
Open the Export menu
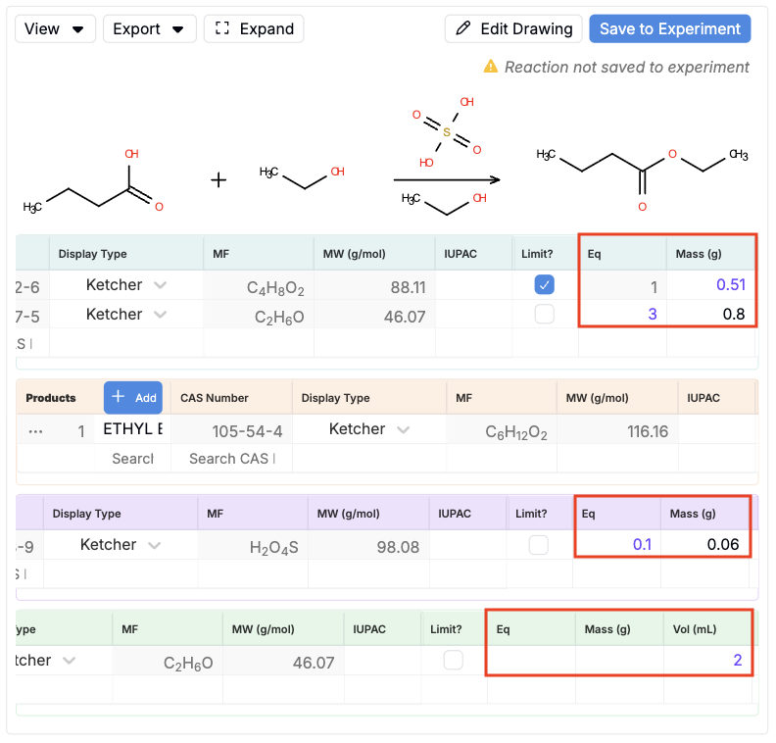coord(150,28)
